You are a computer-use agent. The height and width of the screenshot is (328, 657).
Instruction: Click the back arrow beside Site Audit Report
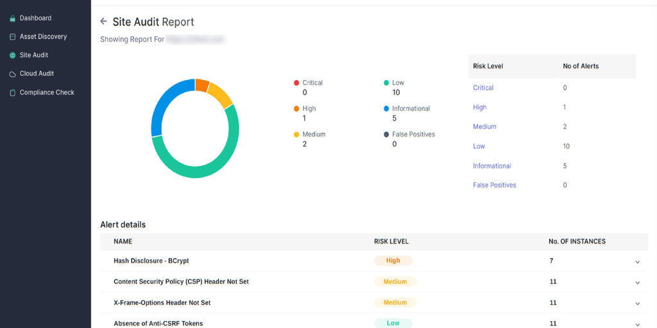103,22
